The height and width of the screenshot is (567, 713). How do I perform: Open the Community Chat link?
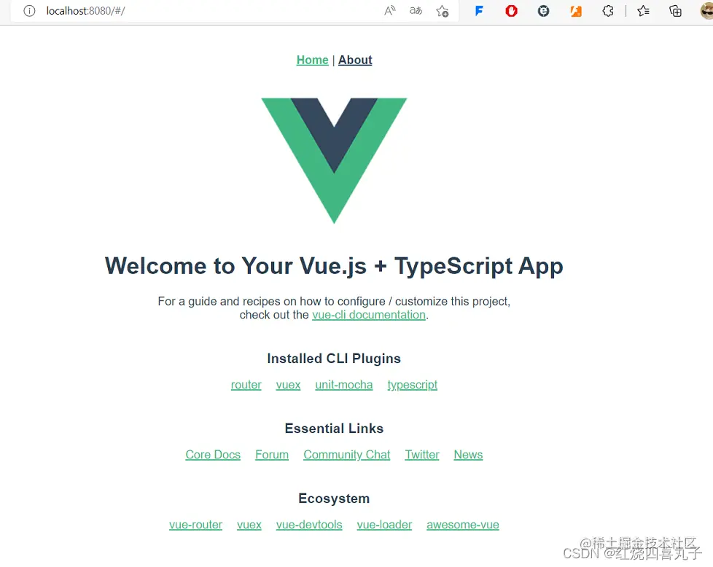point(347,455)
